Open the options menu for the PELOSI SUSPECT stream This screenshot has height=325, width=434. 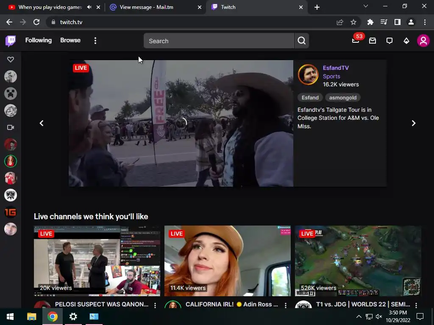[155, 305]
